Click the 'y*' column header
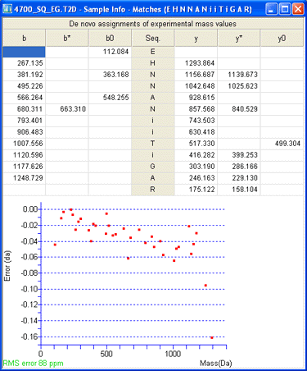The width and height of the screenshot is (307, 371). [x=239, y=38]
